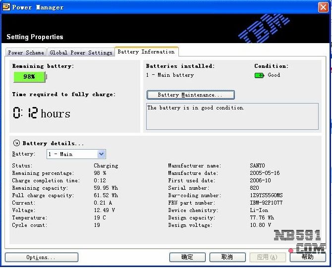
Task: Click the dropdown arrow beside 1 - Main
Action: coord(101,154)
